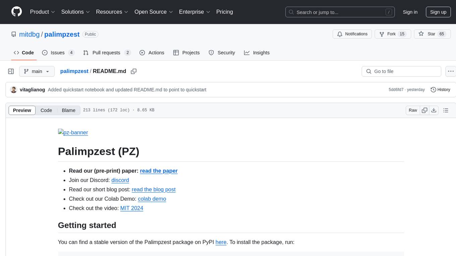
Task: Star the palimpzest repository
Action: click(x=432, y=34)
